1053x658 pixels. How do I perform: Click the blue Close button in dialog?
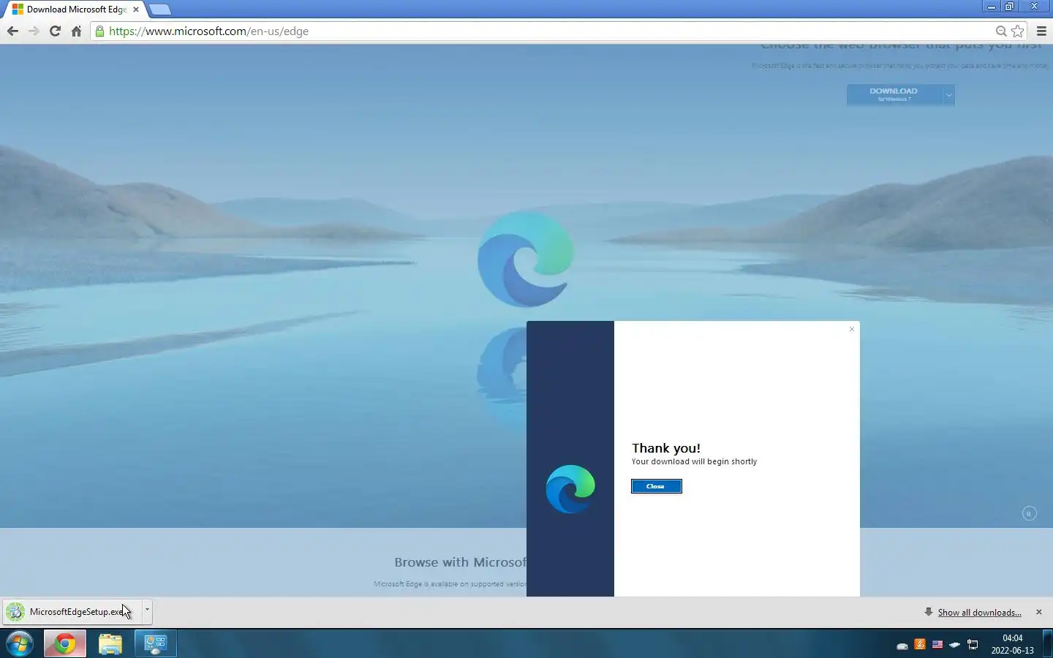pyautogui.click(x=656, y=486)
